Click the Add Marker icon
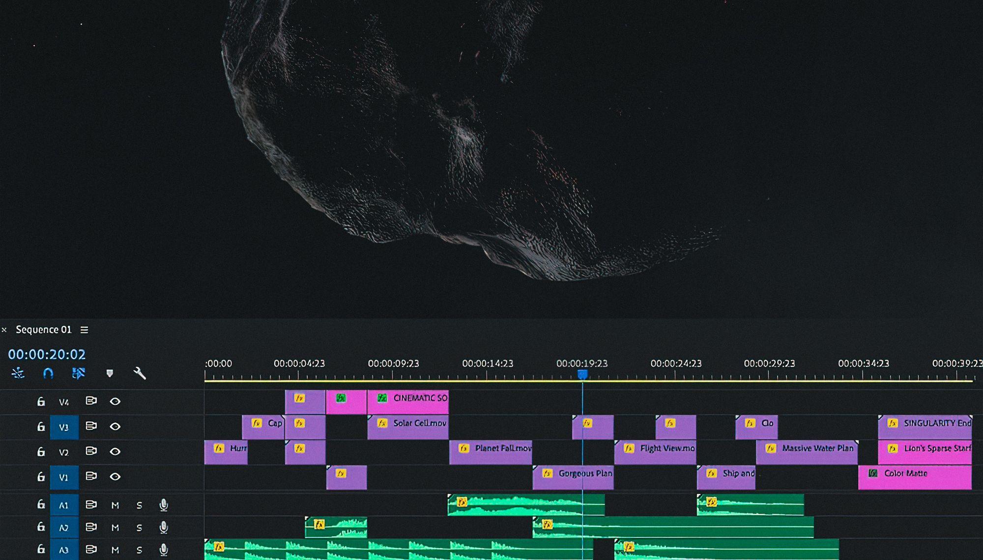 (110, 373)
